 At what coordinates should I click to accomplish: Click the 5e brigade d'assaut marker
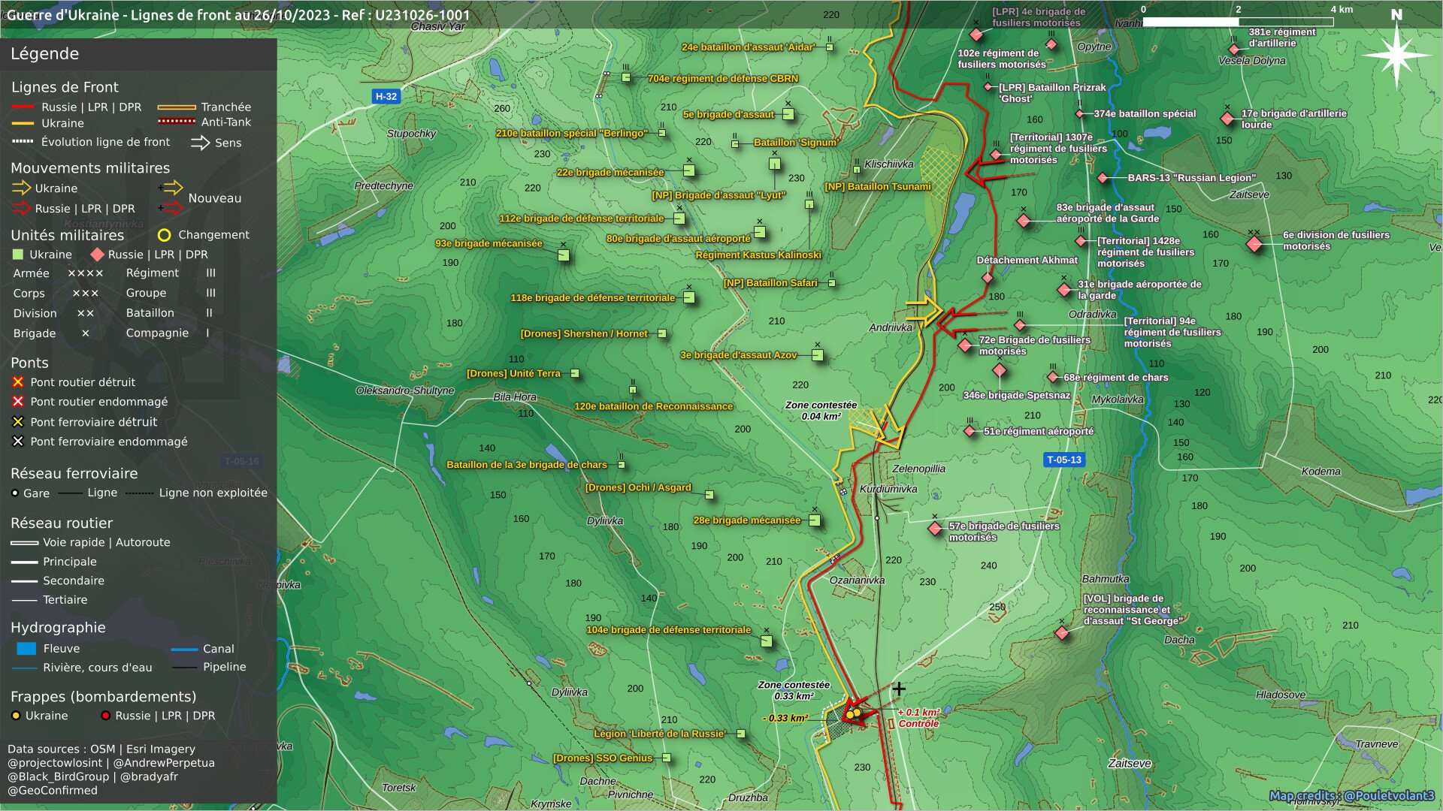(788, 114)
